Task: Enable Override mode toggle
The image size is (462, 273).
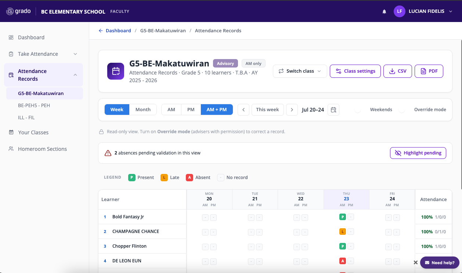Action: (404, 110)
